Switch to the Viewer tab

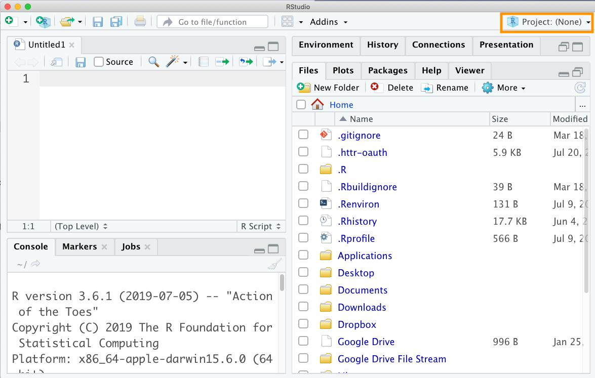pos(470,70)
